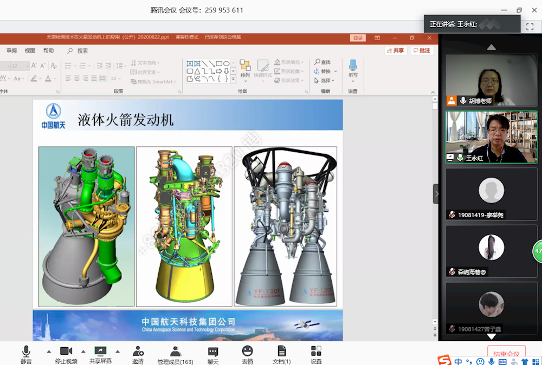Image resolution: width=542 pixels, height=365 pixels.
Task: Open the 聊天 chat icon
Action: pos(213,353)
